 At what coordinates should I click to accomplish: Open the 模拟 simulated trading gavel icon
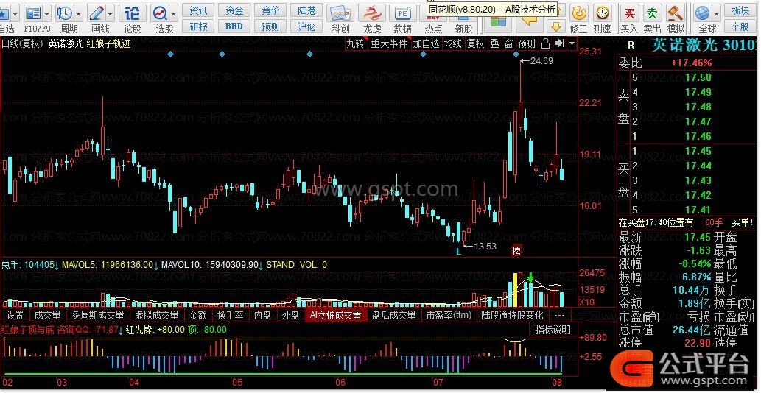tap(676, 13)
